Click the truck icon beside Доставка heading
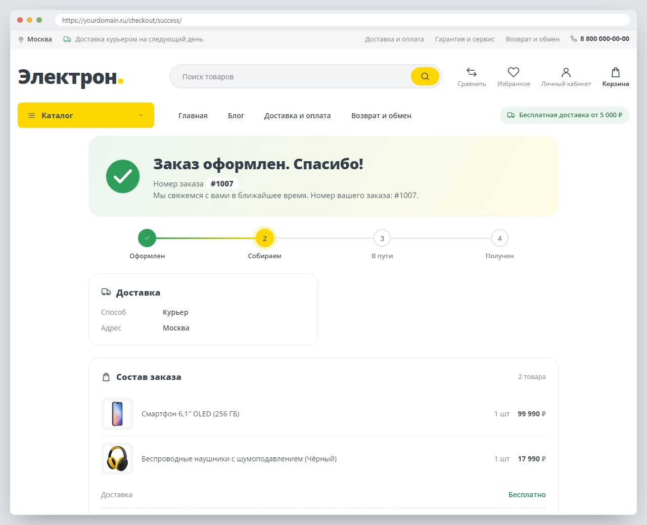The width and height of the screenshot is (647, 525). point(106,292)
